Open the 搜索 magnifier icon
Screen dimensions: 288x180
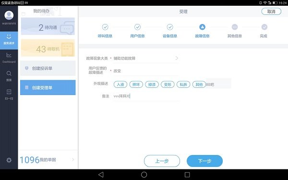[x=9, y=73]
